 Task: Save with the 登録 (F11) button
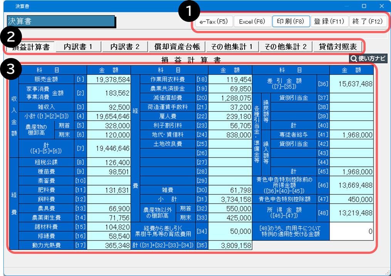(329, 22)
